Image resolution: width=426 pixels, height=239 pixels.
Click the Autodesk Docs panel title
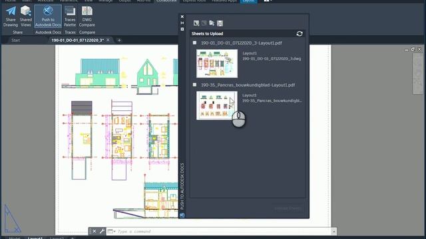tap(48, 33)
